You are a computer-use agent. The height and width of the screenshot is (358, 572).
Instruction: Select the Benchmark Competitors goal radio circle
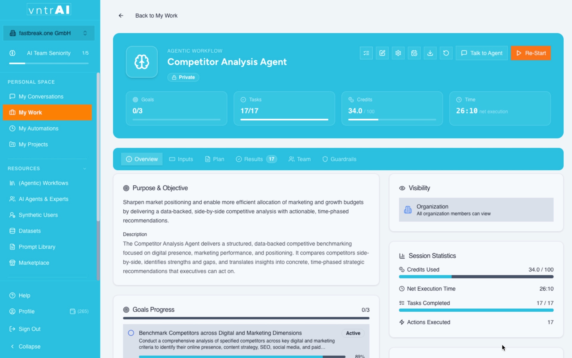click(131, 333)
